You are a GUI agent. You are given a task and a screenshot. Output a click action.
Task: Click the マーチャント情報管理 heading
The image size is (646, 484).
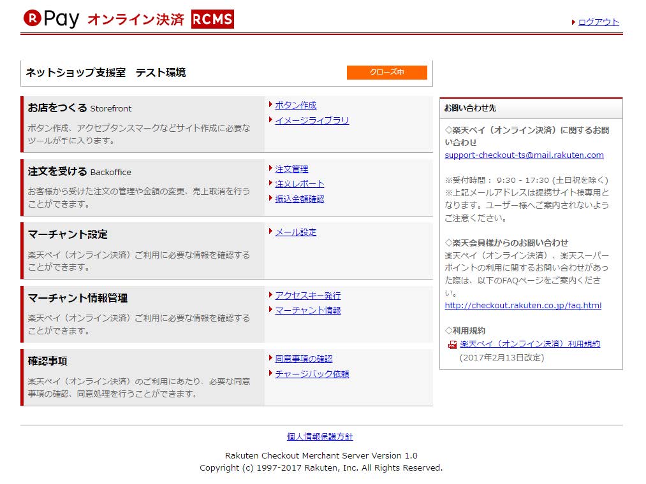point(77,298)
